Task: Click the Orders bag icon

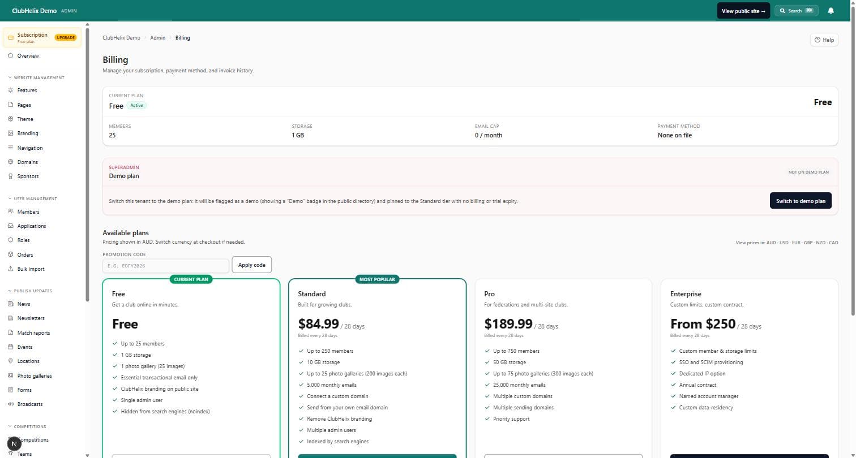Action: coord(11,254)
